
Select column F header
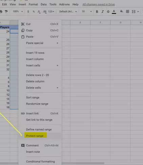(x=100, y=23)
